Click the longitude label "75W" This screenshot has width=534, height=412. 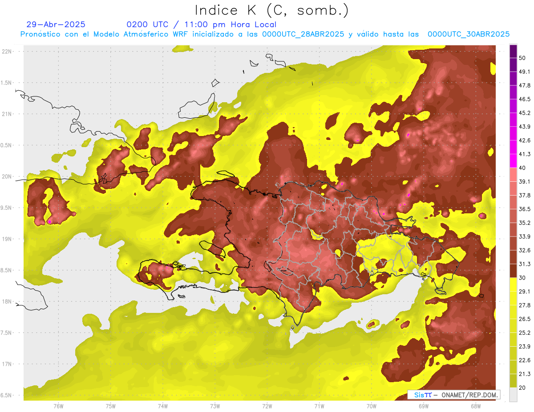click(111, 407)
